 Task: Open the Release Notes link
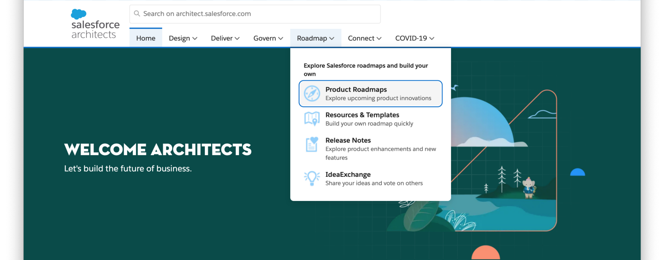coord(370,149)
